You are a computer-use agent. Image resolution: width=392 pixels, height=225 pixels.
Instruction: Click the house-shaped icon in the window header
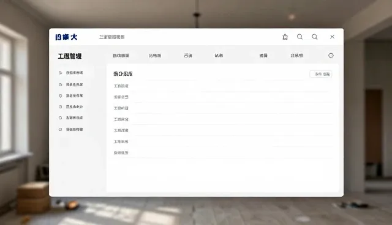[285, 37]
